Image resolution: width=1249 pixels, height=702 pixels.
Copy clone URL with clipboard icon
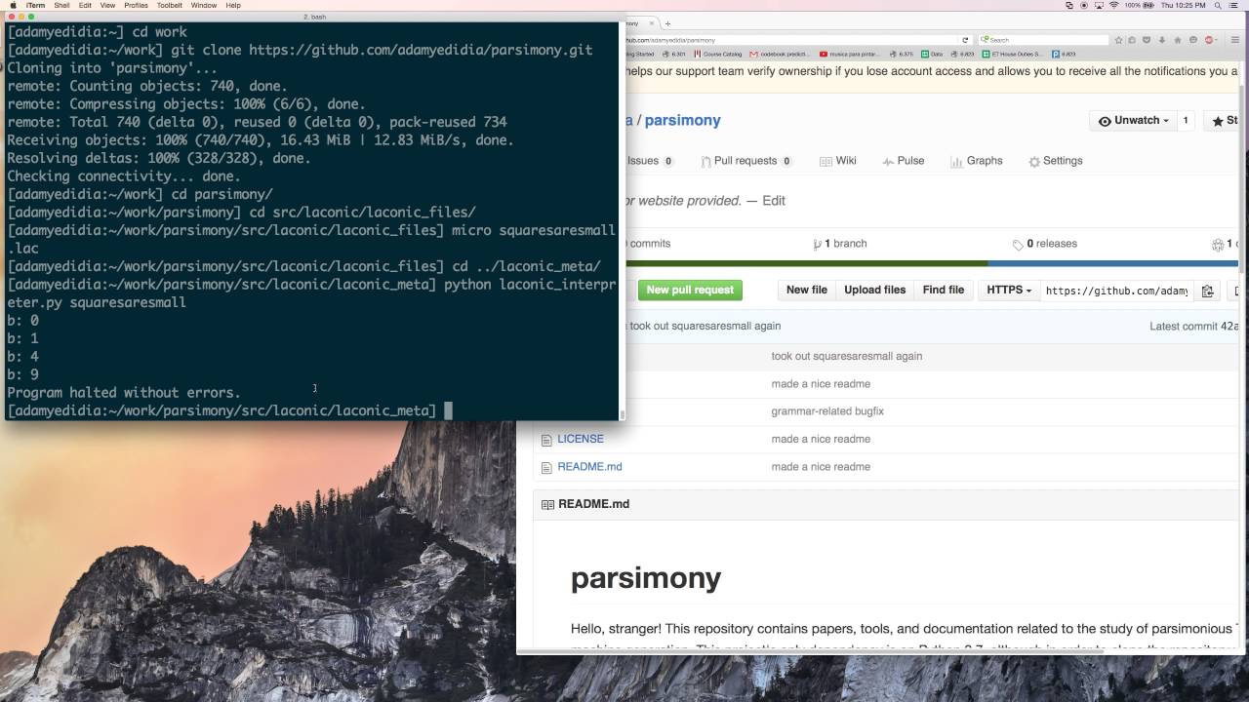point(1207,291)
